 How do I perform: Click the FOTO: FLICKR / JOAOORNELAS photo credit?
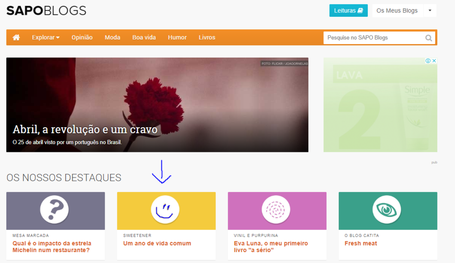tap(284, 63)
